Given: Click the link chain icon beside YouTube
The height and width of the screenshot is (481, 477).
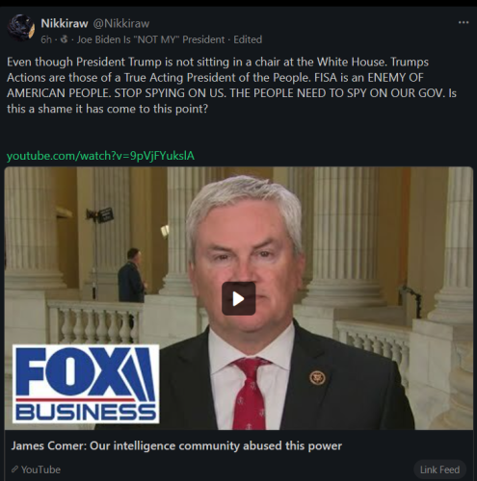Looking at the screenshot, I should tap(14, 469).
